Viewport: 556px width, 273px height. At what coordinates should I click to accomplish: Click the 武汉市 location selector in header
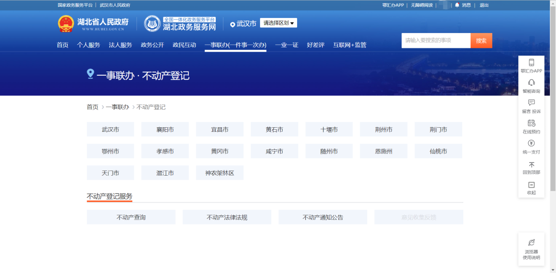click(243, 24)
